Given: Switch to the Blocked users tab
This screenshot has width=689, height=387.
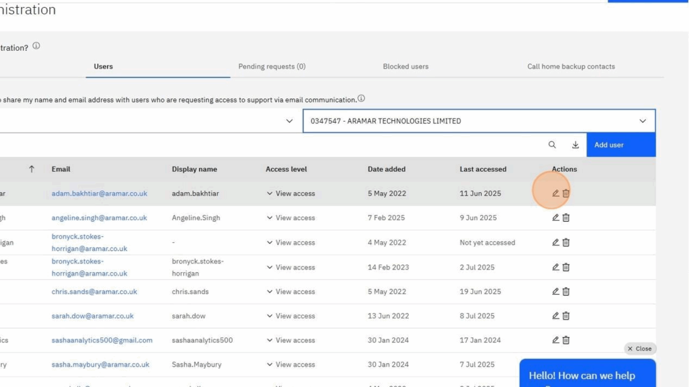Looking at the screenshot, I should pyautogui.click(x=405, y=66).
